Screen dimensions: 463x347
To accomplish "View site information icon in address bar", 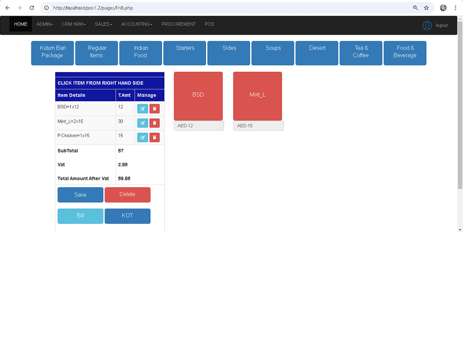I will tap(46, 8).
